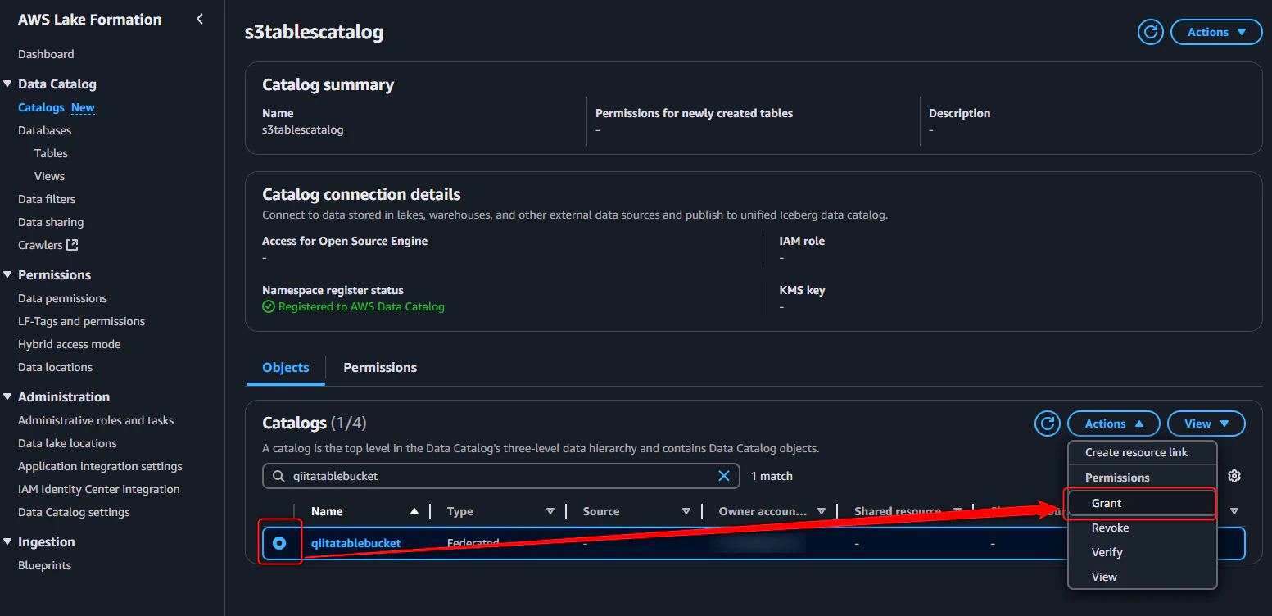The image size is (1272, 616).
Task: Open the table preferences gear
Action: [1234, 476]
